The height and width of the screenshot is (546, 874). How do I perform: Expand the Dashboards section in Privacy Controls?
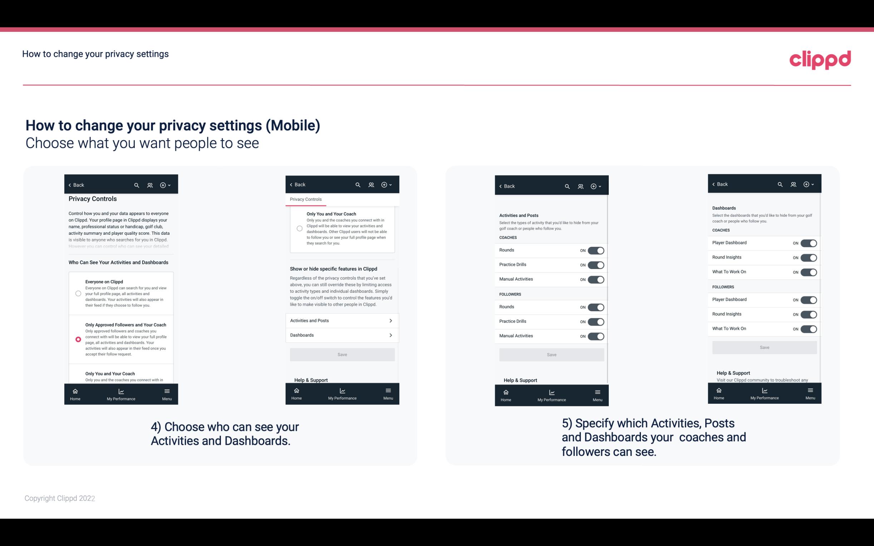342,335
